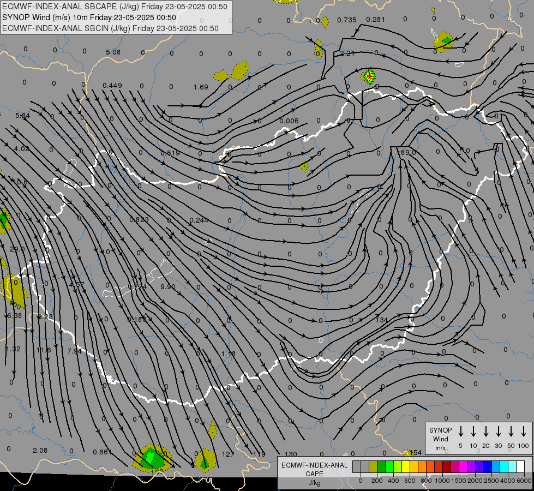Screen dimensions: 534x491
Task: Click the map value 127
Action: point(228,454)
